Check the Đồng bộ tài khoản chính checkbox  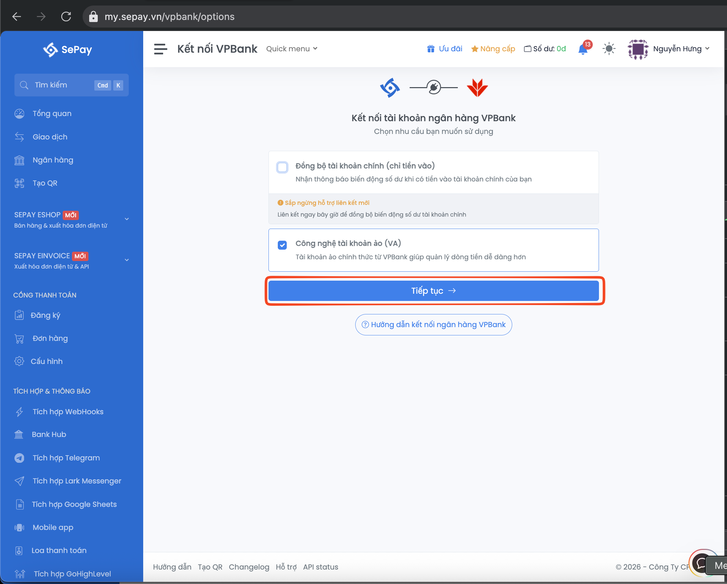point(282,167)
